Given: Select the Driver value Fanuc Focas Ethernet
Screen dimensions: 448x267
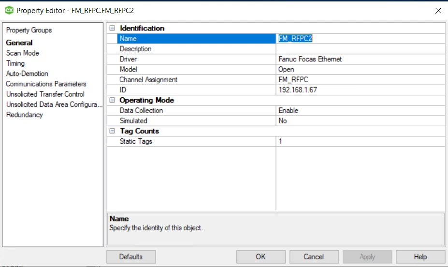Looking at the screenshot, I should 361,59.
